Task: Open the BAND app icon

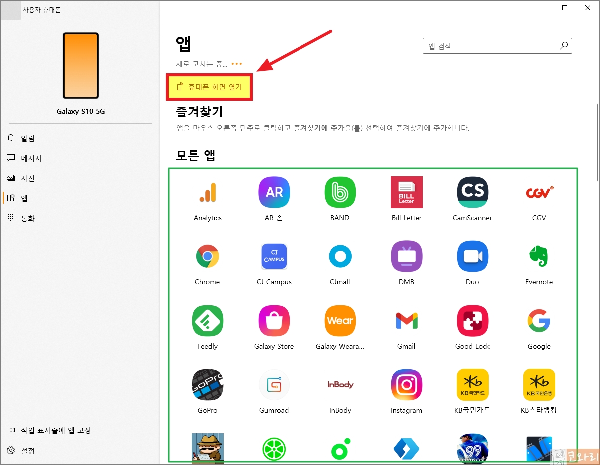Action: tap(340, 192)
